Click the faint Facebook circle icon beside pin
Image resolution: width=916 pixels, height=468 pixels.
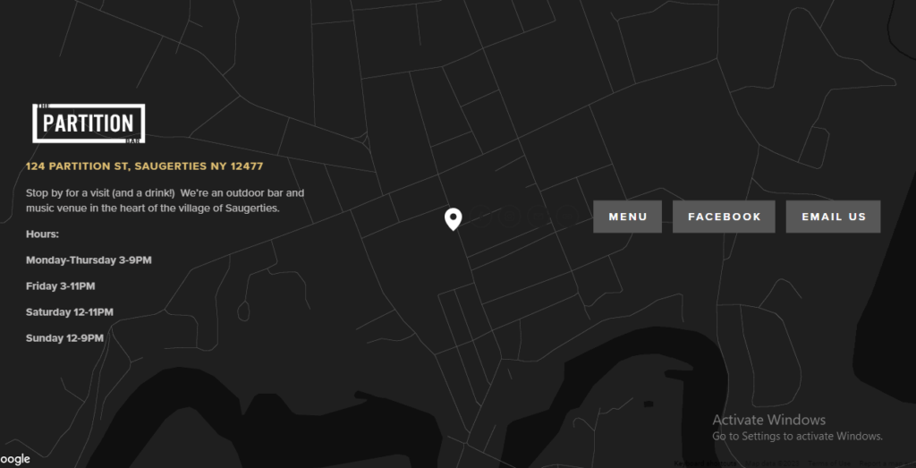(480, 217)
